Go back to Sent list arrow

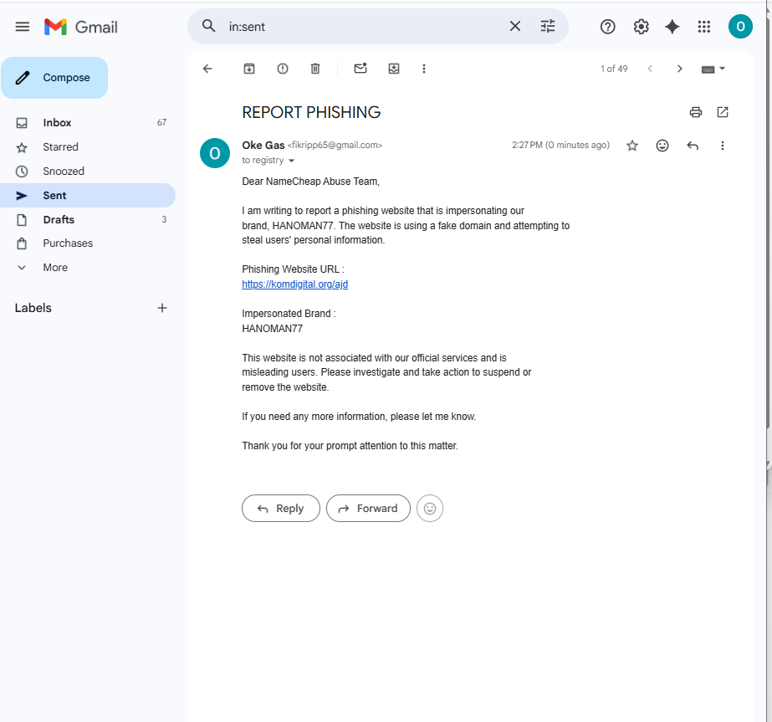tap(207, 69)
